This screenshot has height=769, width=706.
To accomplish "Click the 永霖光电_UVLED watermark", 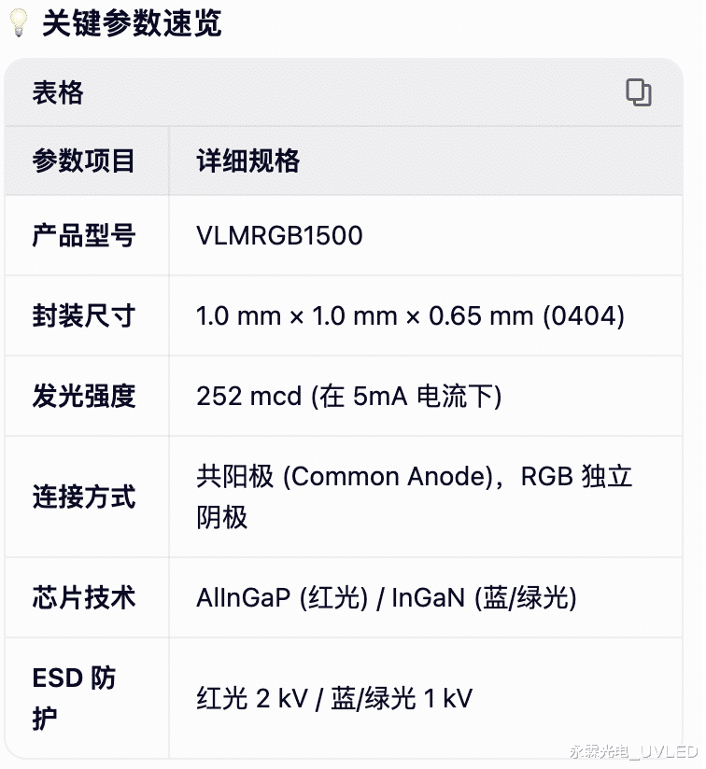I will 633,751.
